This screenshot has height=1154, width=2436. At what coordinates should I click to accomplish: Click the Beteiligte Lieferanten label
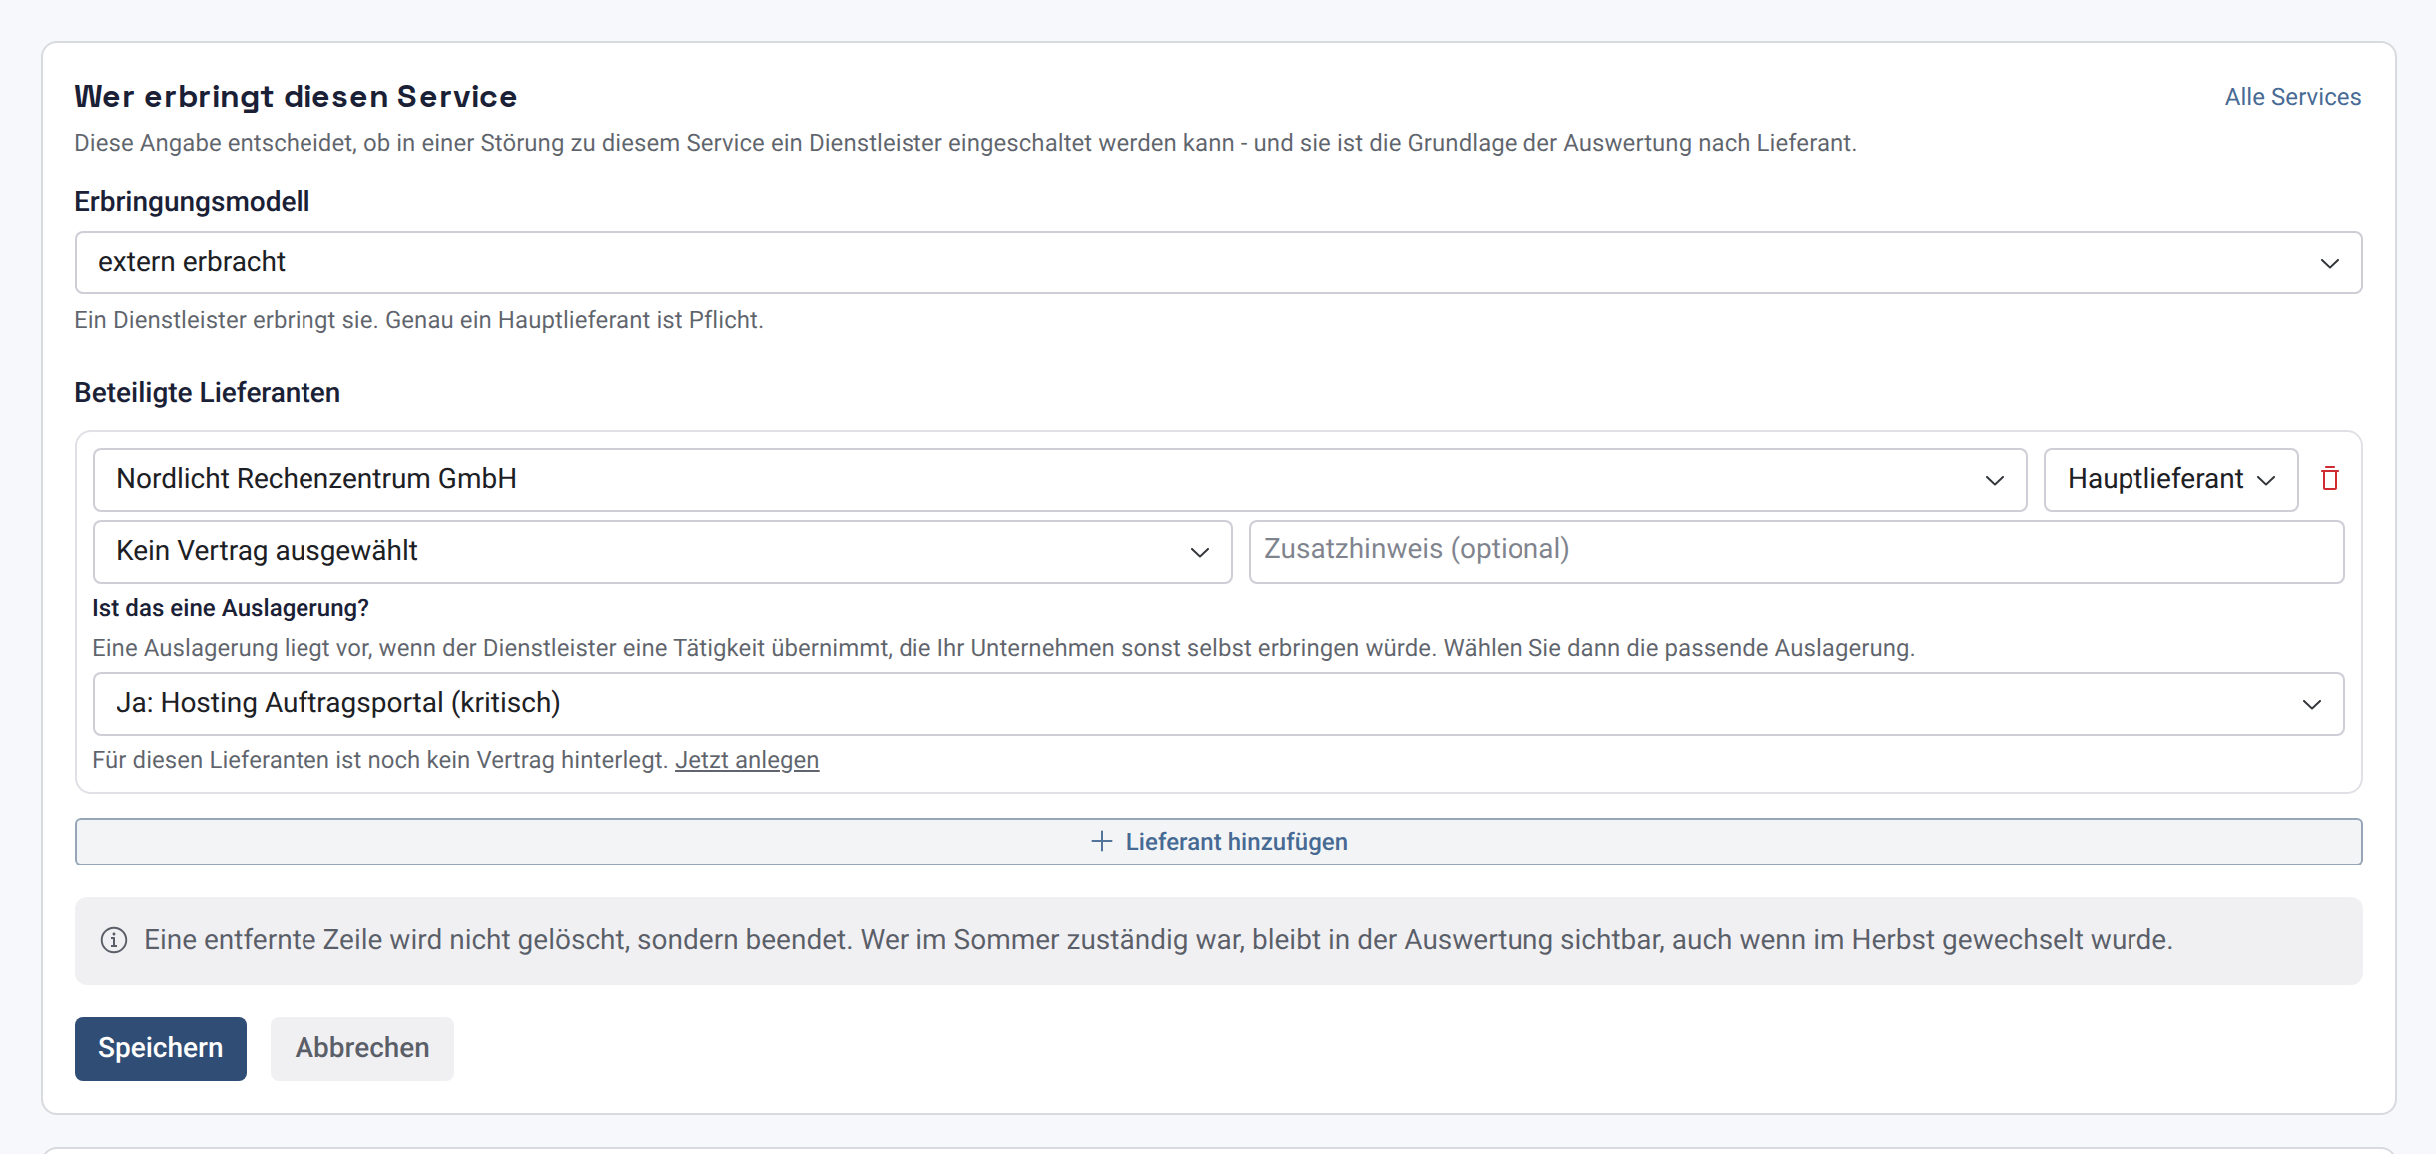coord(208,393)
